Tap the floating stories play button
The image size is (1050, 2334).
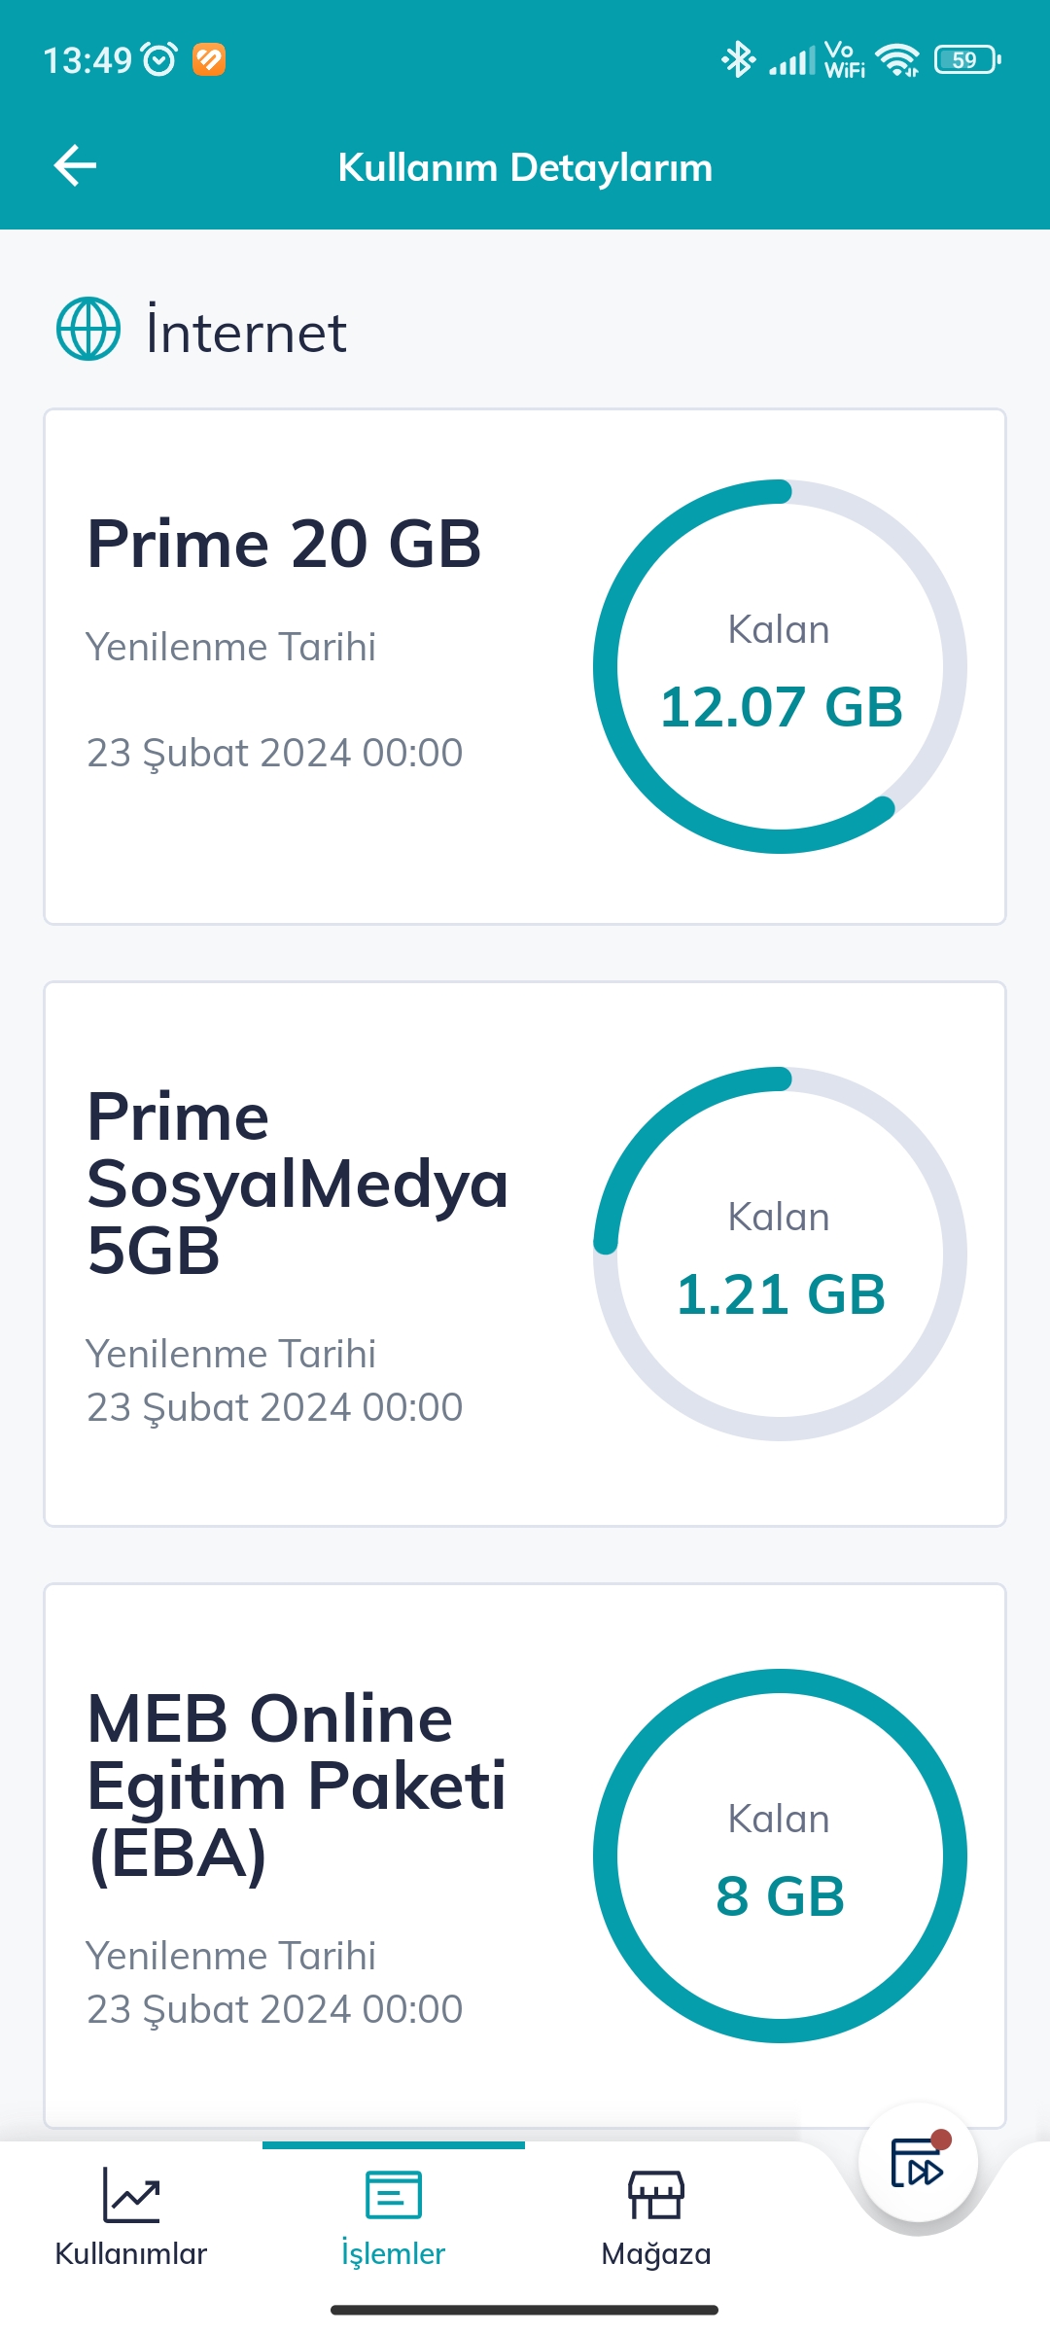click(918, 2163)
